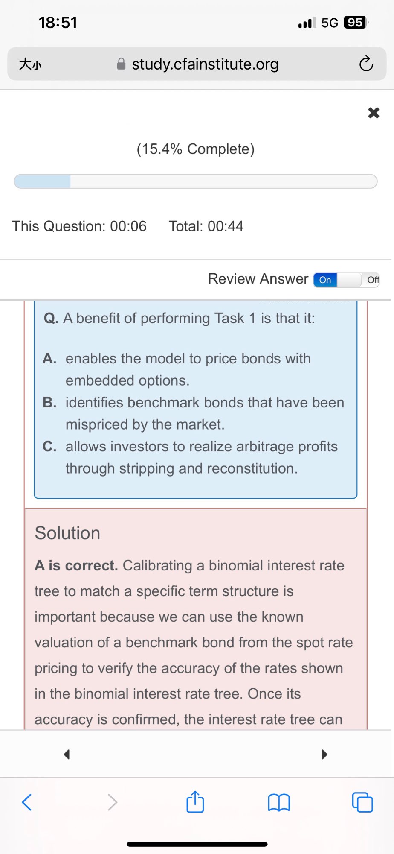Tap the study.cfainstitute.org address bar

205,64
